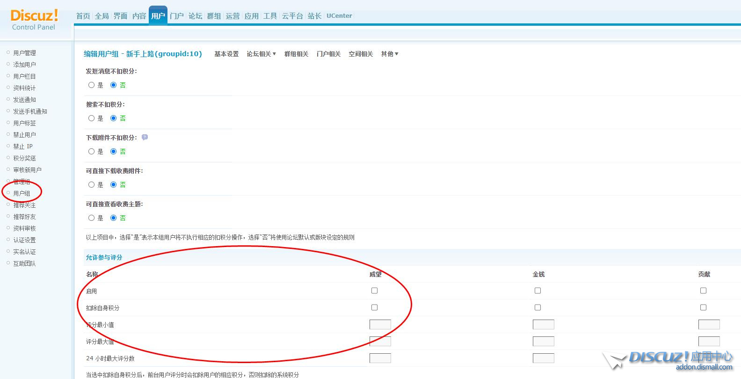Open the 群组相关 tab
This screenshot has width=741, height=379.
tap(296, 54)
